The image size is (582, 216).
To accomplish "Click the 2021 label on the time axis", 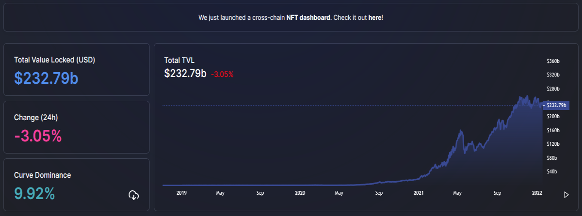I will point(419,193).
